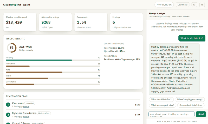208x124 pixels.
Task: Click the Rate progress bar
Action: click(x=53, y=72)
